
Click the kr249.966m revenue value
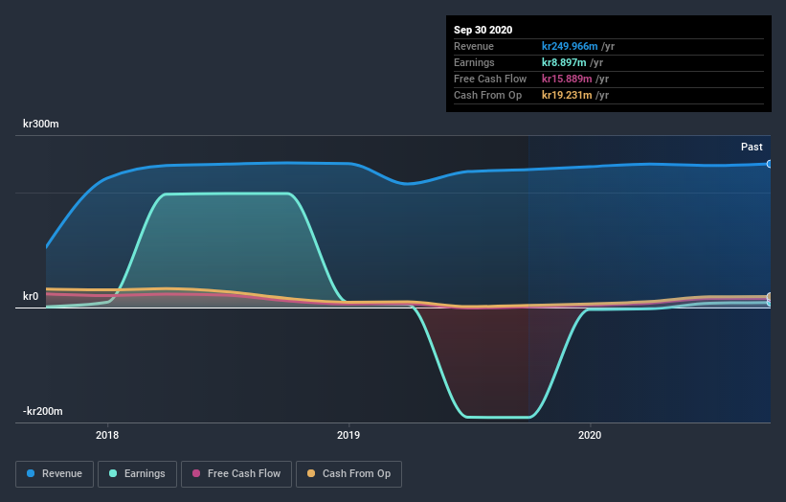pos(570,46)
